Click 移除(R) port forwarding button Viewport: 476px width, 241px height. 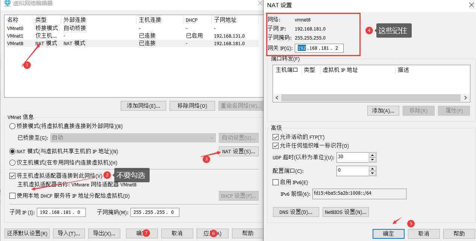point(418,111)
